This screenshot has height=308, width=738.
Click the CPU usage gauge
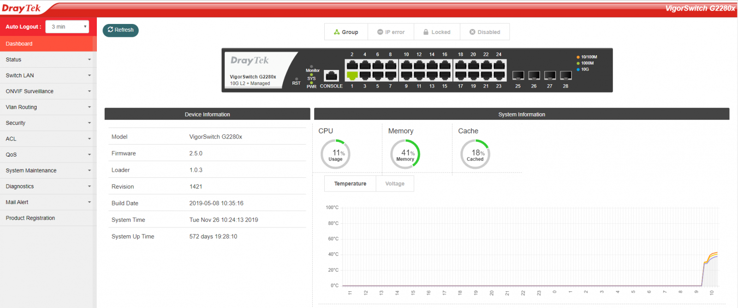coord(335,154)
